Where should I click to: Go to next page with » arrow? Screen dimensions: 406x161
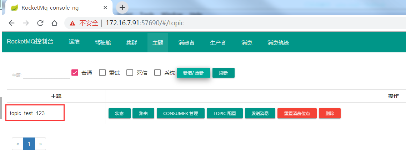[40, 144]
